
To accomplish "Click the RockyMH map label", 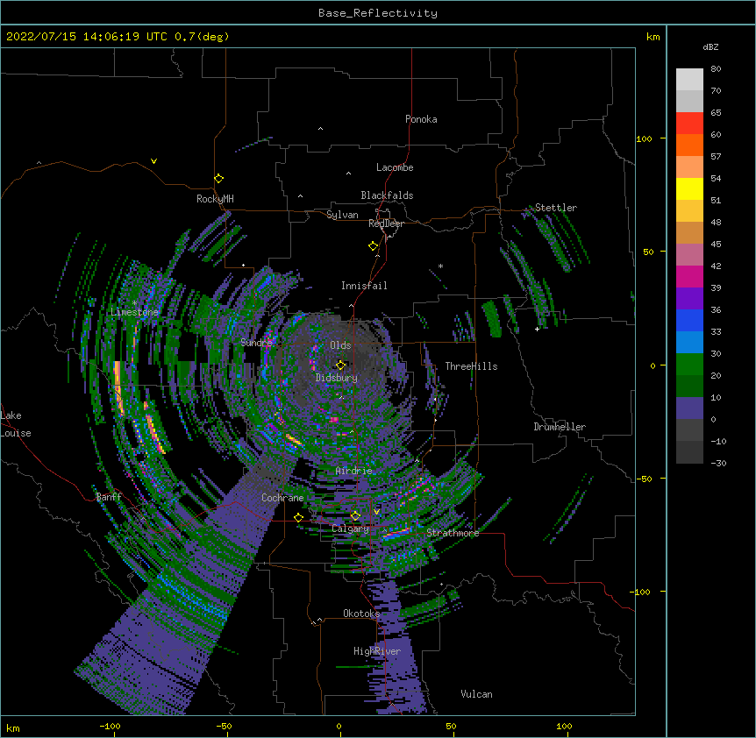I will 215,198.
